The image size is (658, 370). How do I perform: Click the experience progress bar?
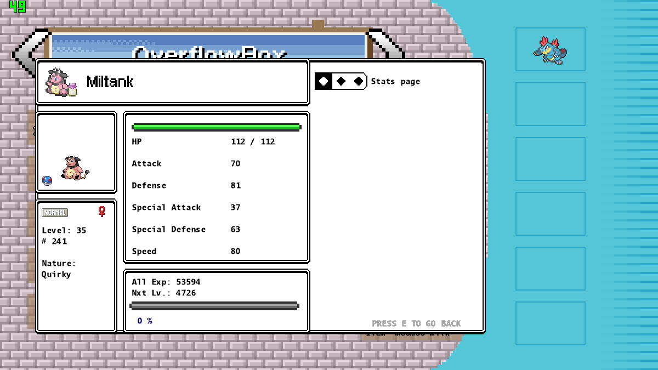click(214, 306)
